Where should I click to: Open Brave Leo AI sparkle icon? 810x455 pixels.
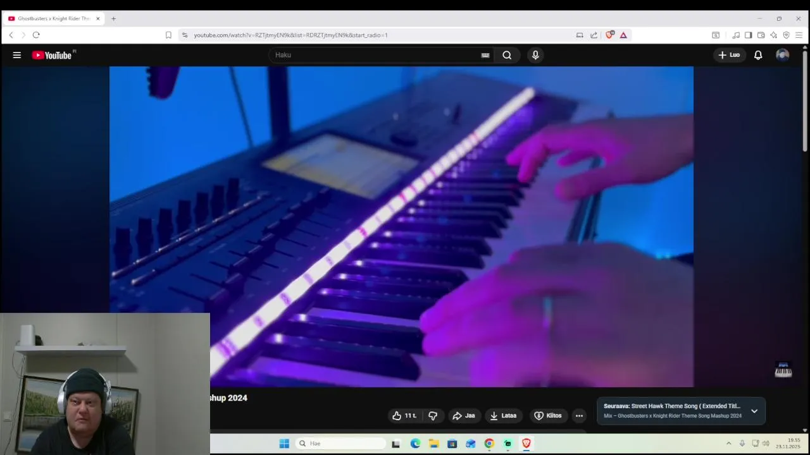[x=773, y=35]
